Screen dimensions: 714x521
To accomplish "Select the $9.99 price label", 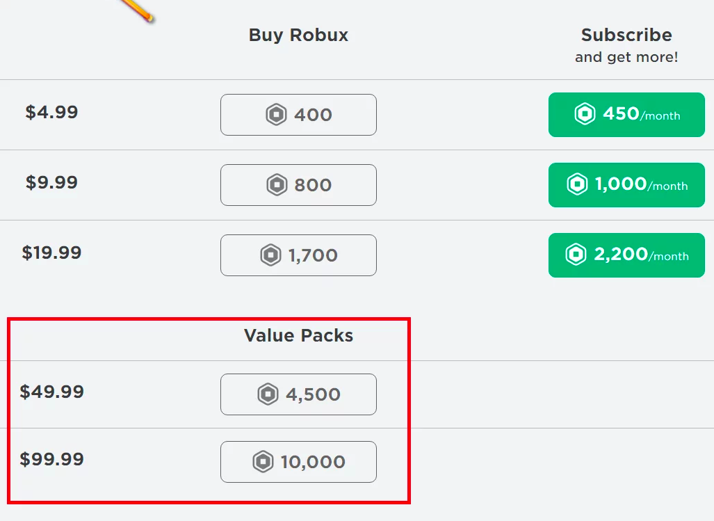I will (51, 182).
